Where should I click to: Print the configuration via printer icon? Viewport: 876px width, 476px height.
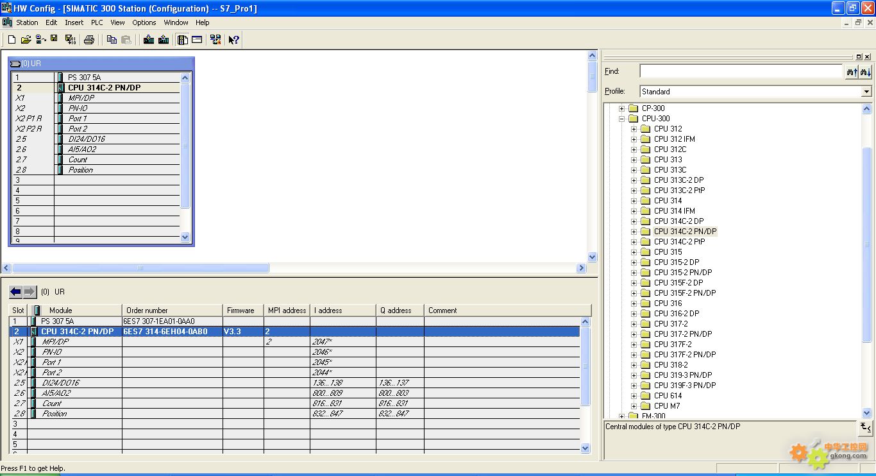tap(89, 40)
